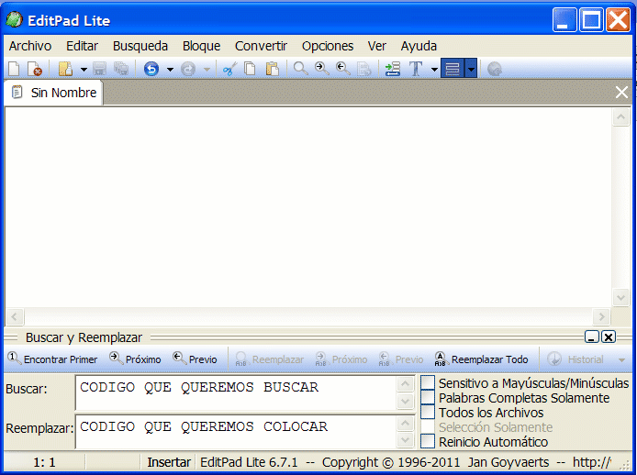Viewport: 637px width, 475px height.
Task: Click Insertar mode in status bar
Action: tap(169, 462)
